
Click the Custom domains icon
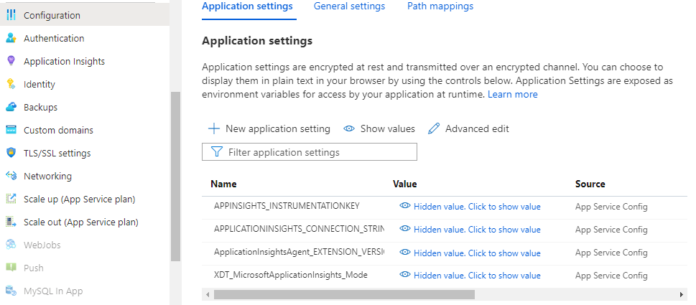[x=11, y=131]
